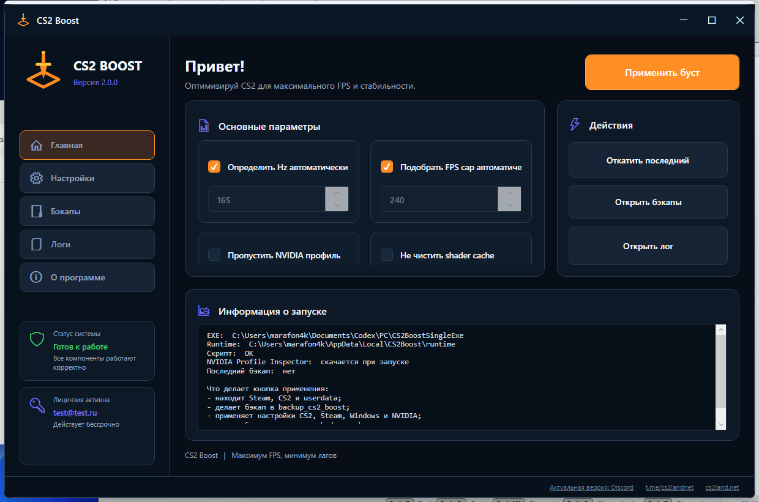The height and width of the screenshot is (502, 759).
Task: Click the Максимум FPS, минимум лагов footer text
Action: point(284,455)
